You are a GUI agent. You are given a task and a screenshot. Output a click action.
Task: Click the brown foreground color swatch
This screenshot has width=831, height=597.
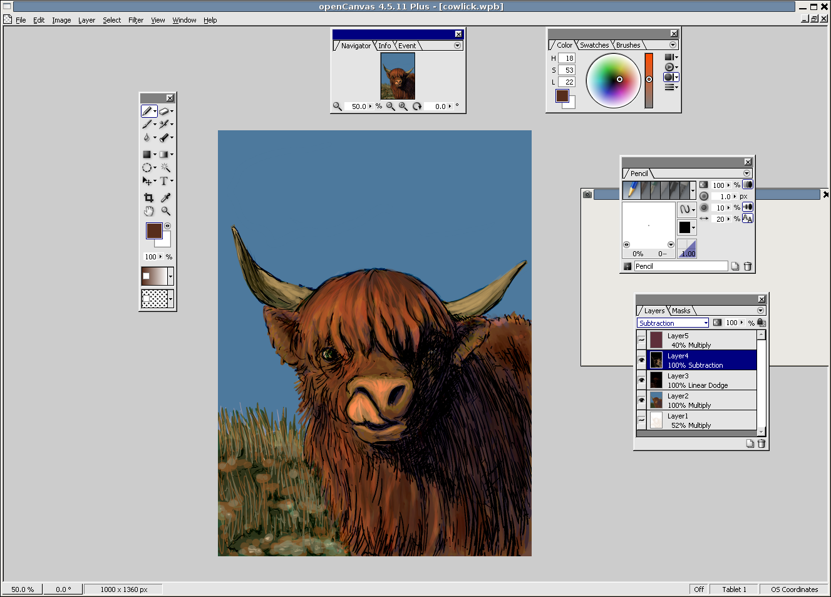[153, 231]
